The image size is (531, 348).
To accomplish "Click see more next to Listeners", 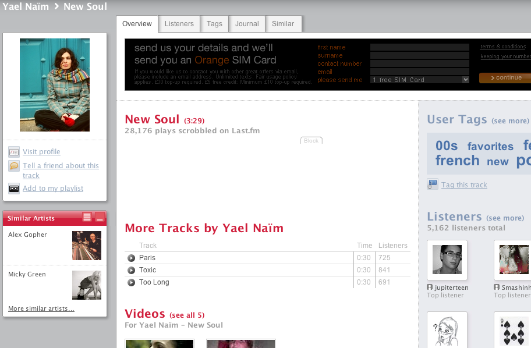I will [505, 218].
